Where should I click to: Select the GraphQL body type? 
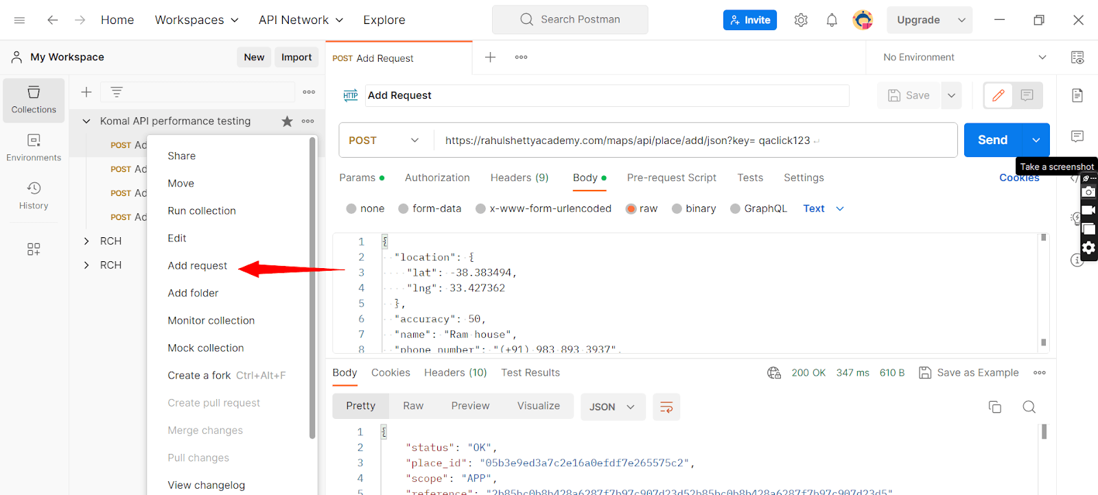coord(758,208)
